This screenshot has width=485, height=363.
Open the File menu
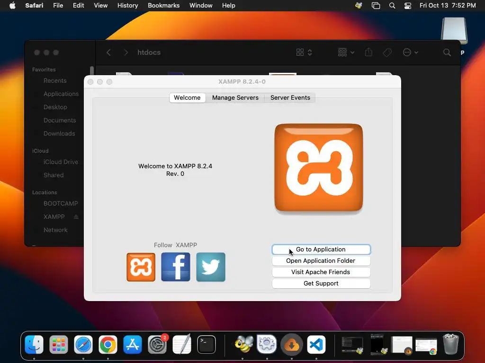(58, 6)
